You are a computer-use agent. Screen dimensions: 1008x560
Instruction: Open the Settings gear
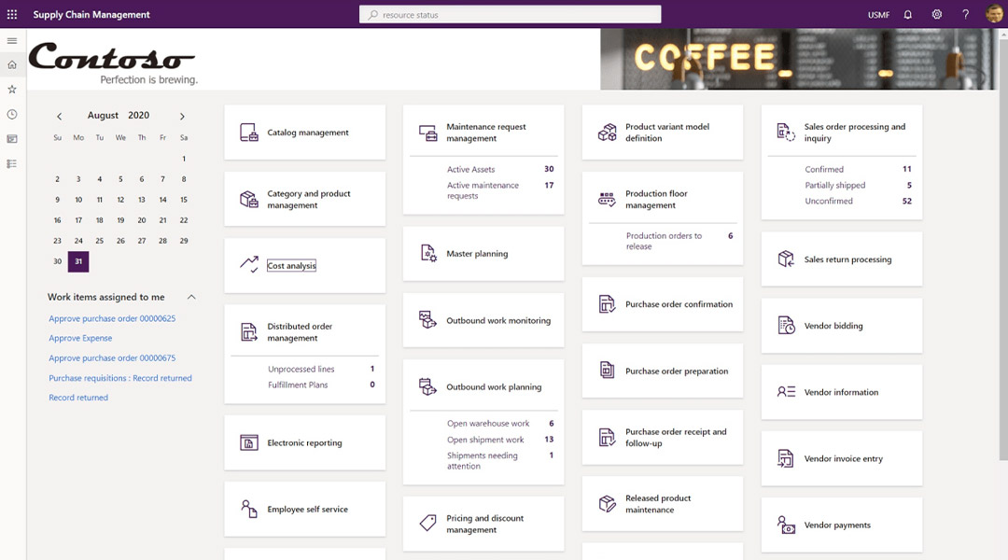[937, 15]
